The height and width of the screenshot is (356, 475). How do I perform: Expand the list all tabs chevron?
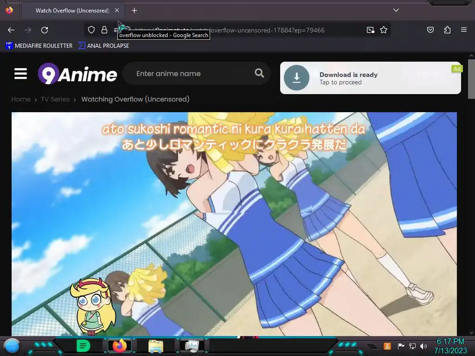396,10
